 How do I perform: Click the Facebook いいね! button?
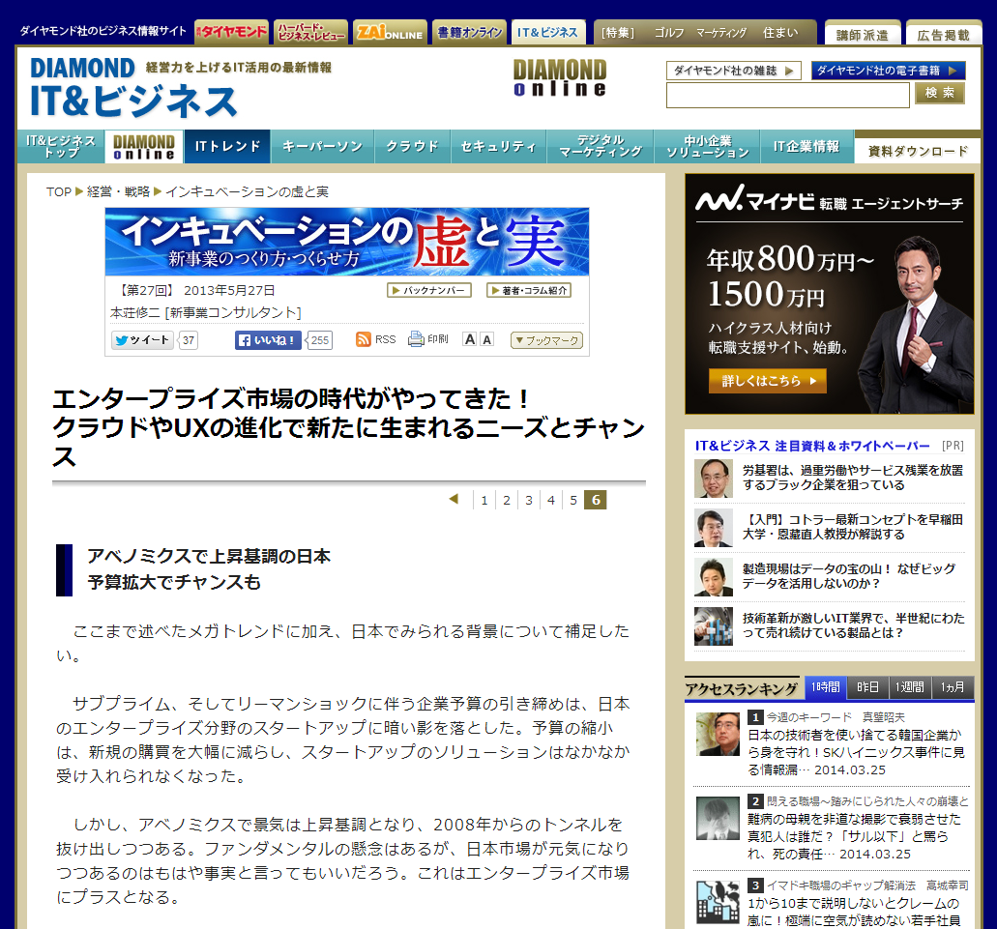coord(268,340)
